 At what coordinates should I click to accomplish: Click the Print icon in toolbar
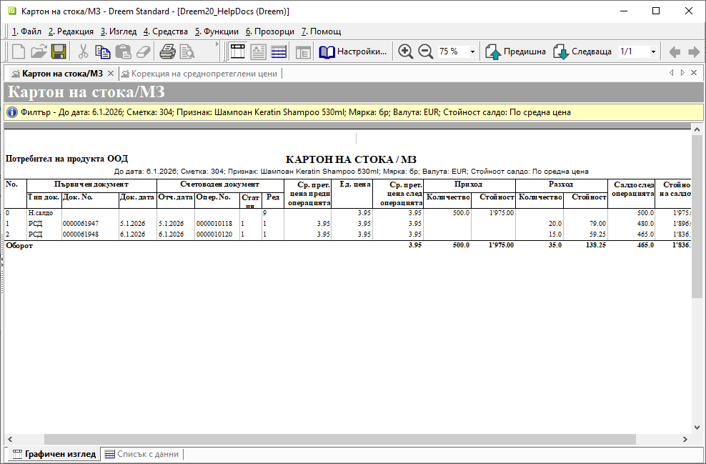click(167, 51)
